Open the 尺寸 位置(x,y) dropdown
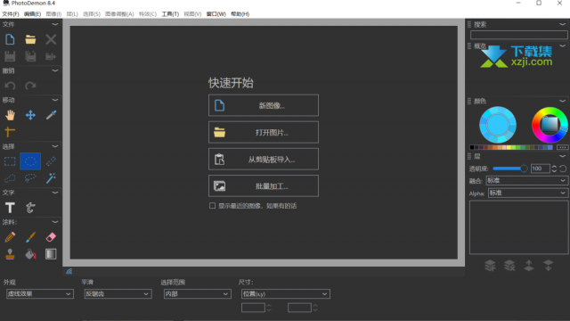The width and height of the screenshot is (570, 321). point(286,294)
